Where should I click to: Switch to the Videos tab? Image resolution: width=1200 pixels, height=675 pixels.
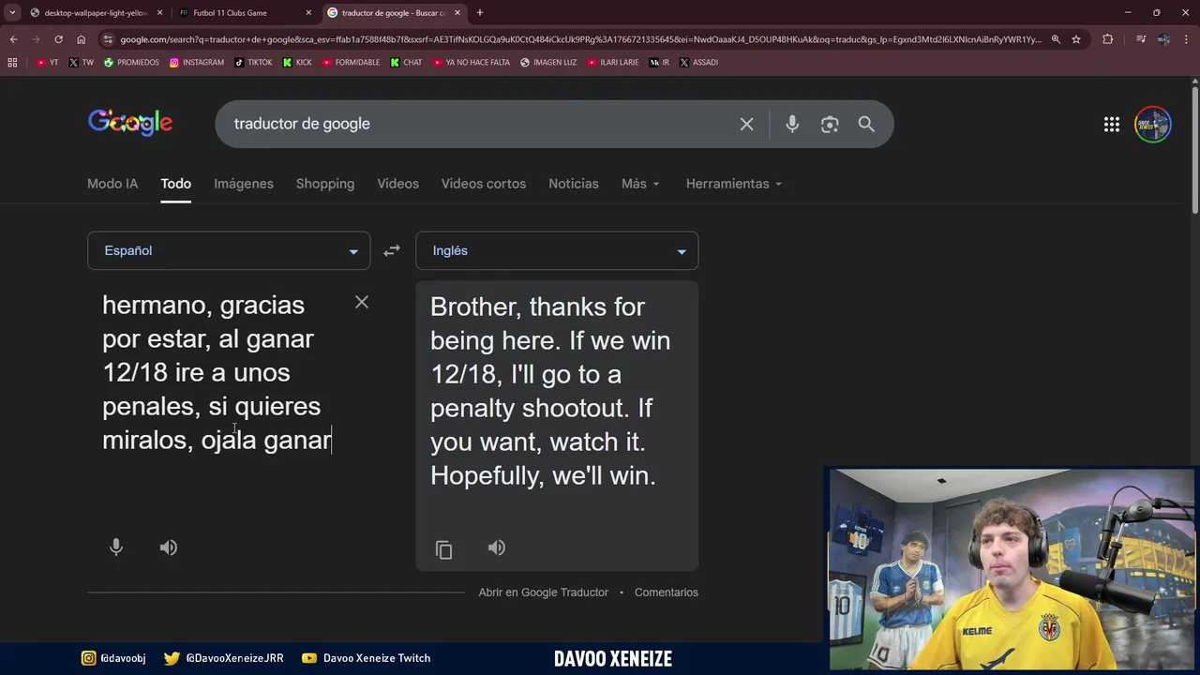397,184
